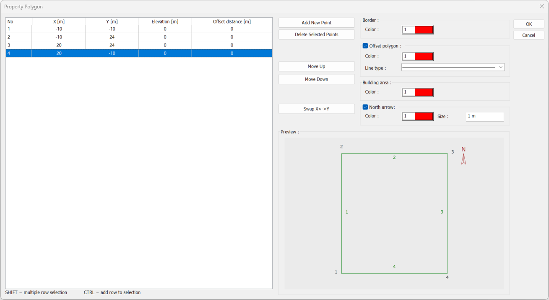This screenshot has height=300, width=549.
Task: Cancel the Property Polygon dialog
Action: tap(528, 35)
